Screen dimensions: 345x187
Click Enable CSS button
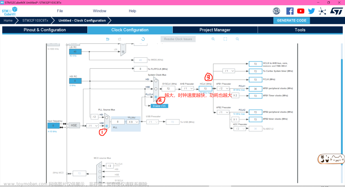coord(159,106)
